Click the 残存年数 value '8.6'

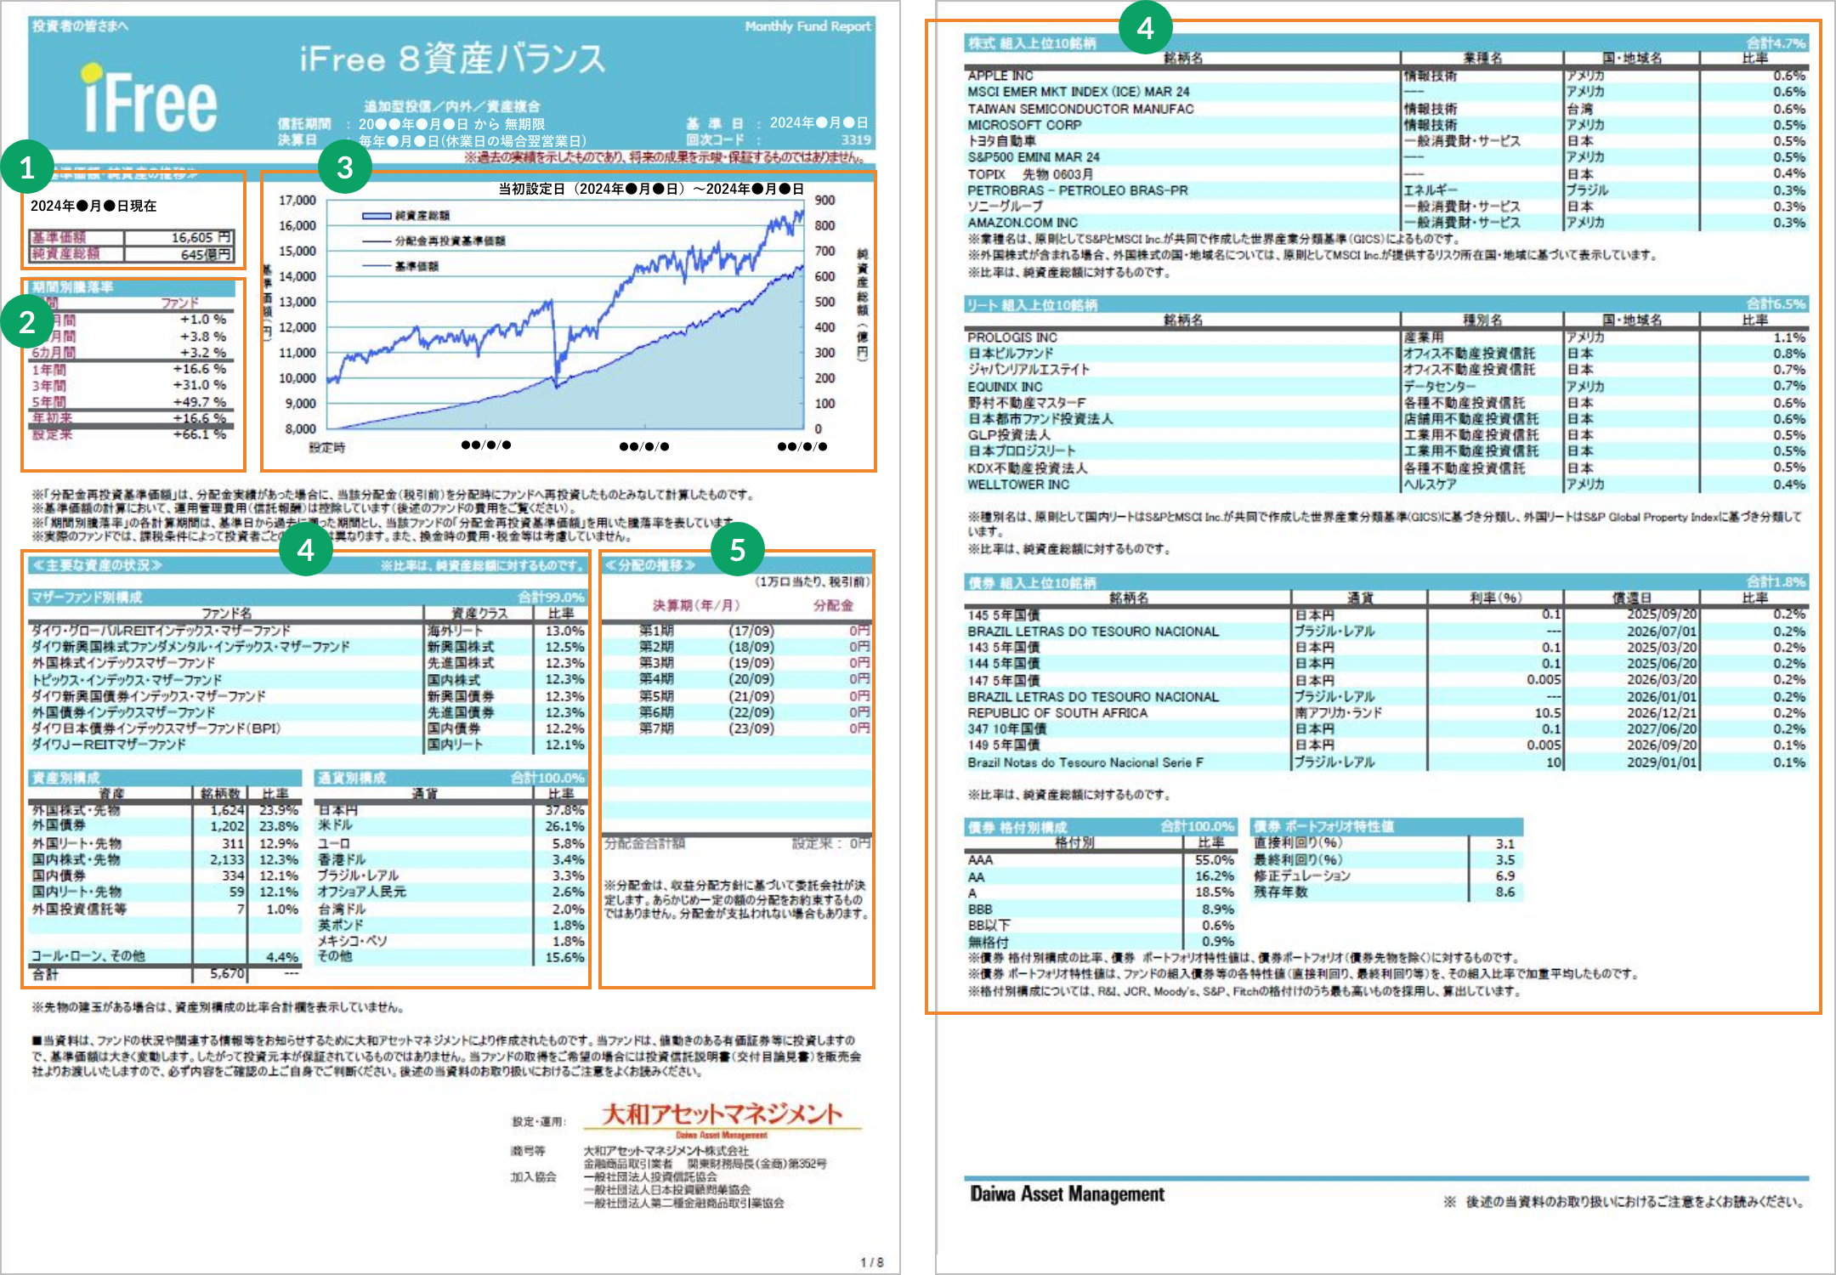(1504, 892)
